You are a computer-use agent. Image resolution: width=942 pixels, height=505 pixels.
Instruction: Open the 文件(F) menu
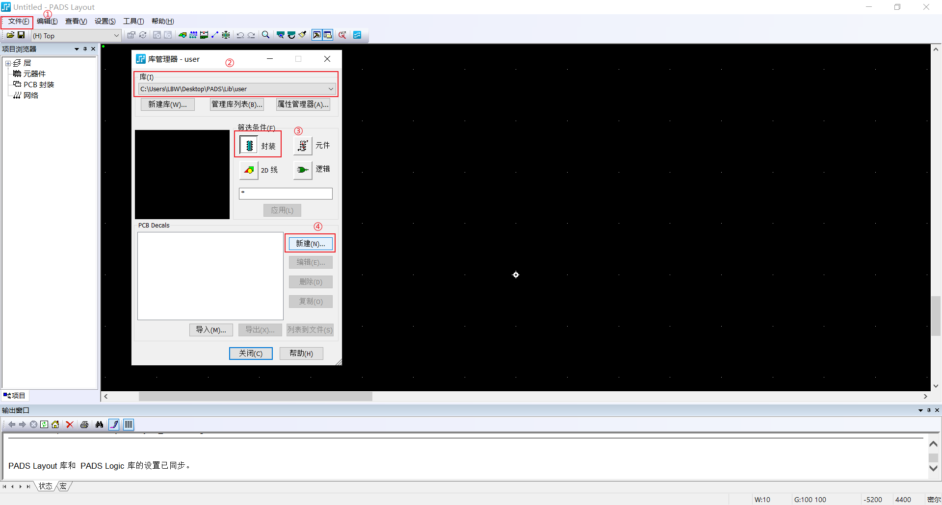[x=19, y=21]
